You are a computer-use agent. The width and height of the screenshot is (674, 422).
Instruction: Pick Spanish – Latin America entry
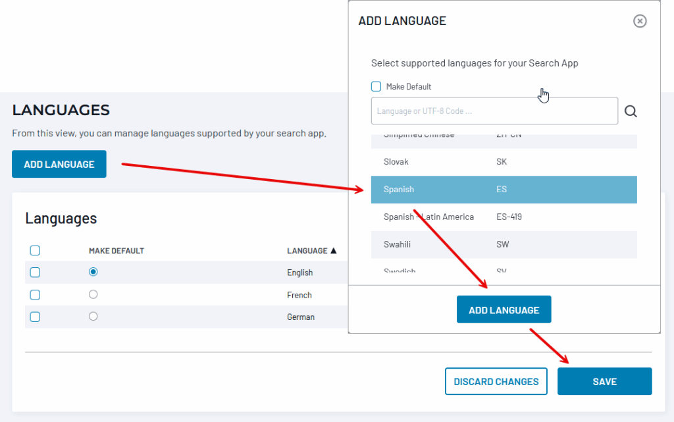coord(504,217)
